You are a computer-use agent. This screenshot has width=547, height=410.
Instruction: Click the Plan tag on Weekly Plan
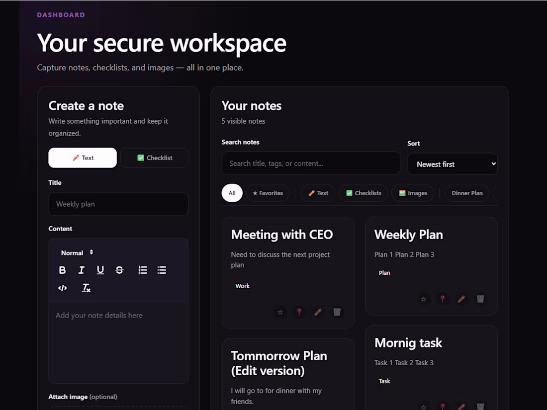(384, 273)
